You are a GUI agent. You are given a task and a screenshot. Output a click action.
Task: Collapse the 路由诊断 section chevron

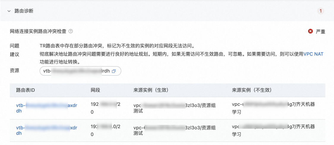[x=9, y=11]
